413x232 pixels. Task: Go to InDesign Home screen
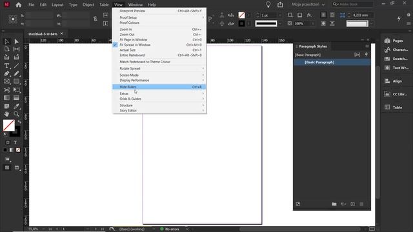(19, 5)
